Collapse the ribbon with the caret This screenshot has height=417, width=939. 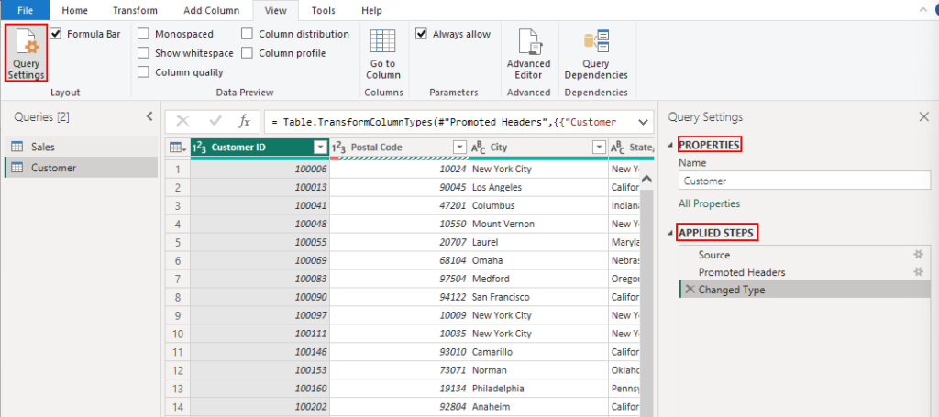coord(923,10)
